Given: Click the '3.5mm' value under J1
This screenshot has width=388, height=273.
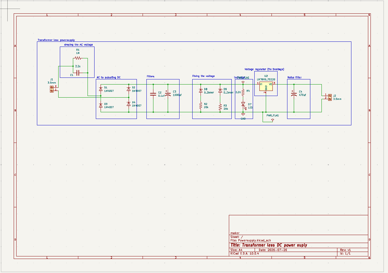Looking at the screenshot, I should pyautogui.click(x=52, y=83).
